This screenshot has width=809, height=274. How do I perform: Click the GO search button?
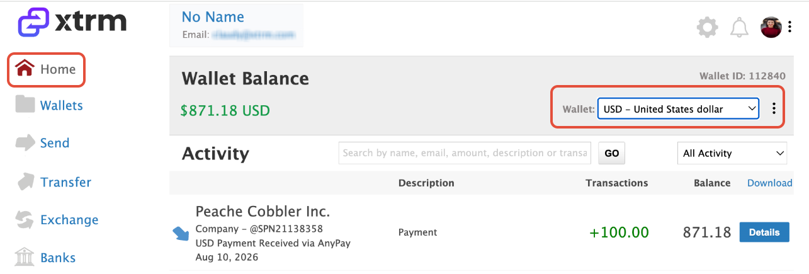611,153
